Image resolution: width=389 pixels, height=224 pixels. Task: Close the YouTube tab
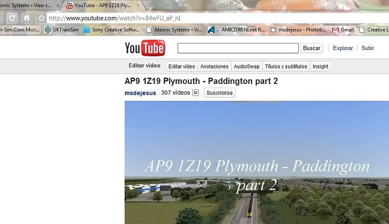tap(141, 5)
